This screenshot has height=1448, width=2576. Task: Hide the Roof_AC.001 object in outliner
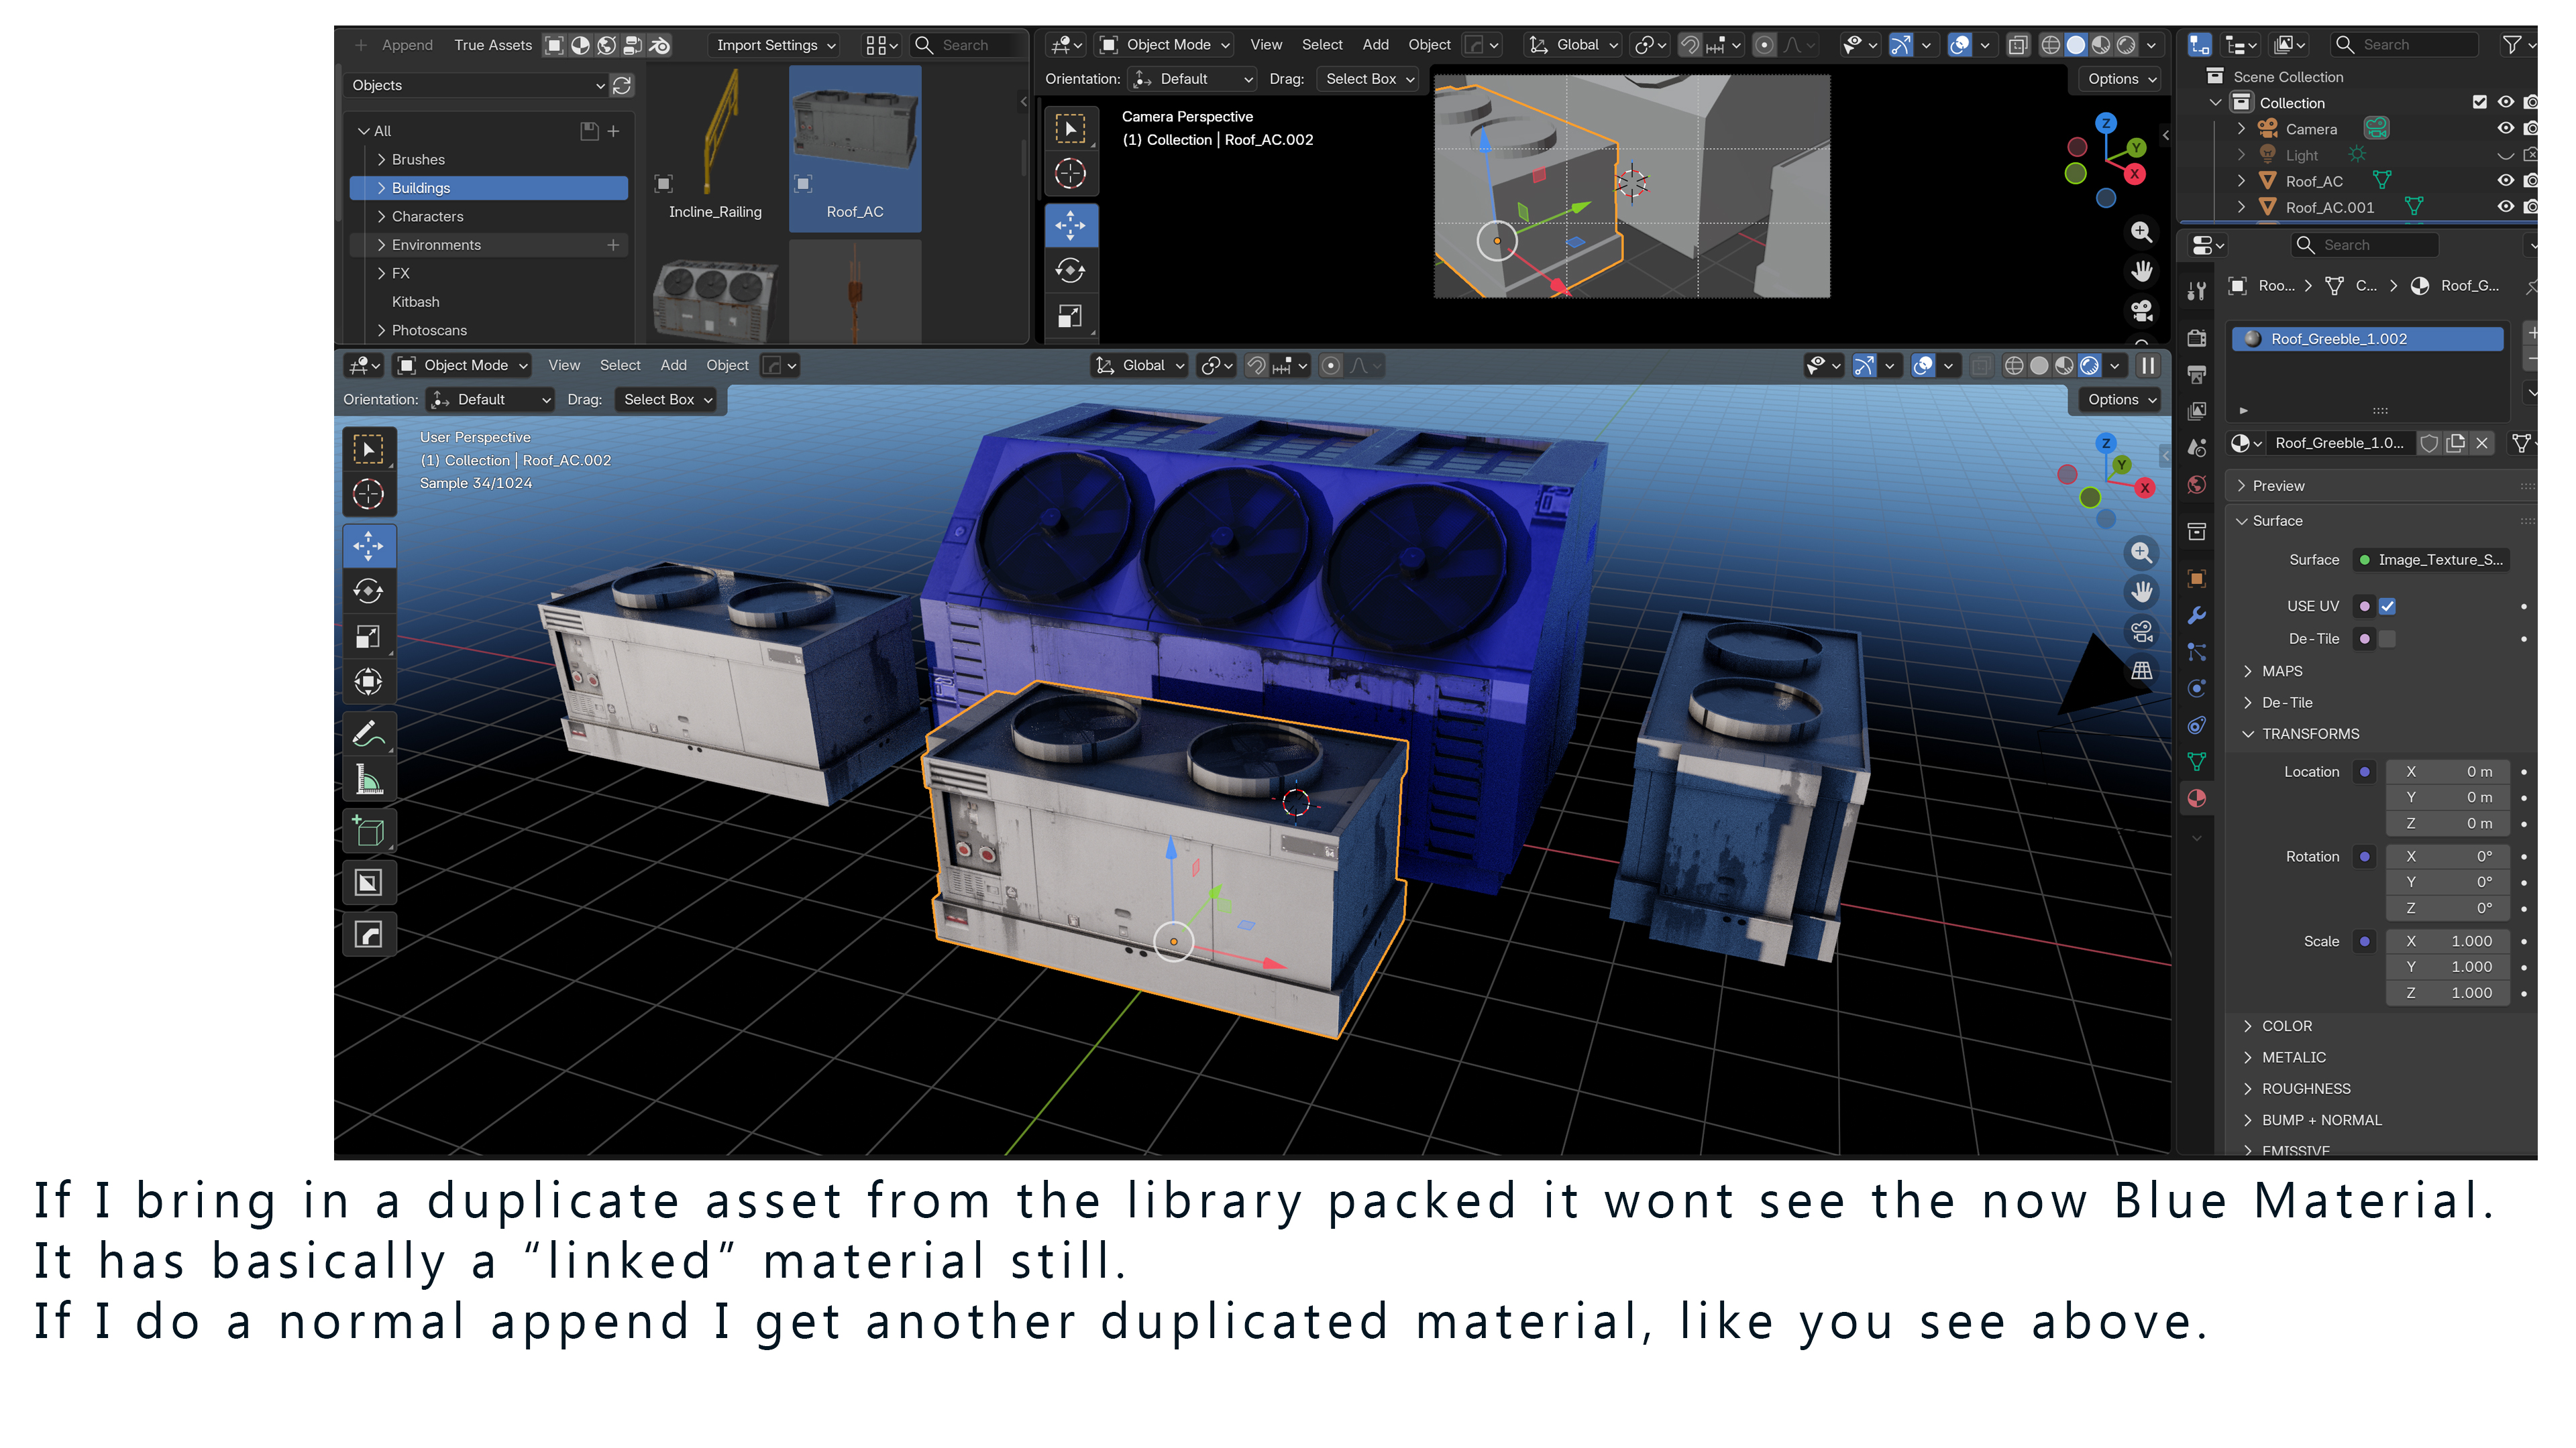click(2505, 207)
